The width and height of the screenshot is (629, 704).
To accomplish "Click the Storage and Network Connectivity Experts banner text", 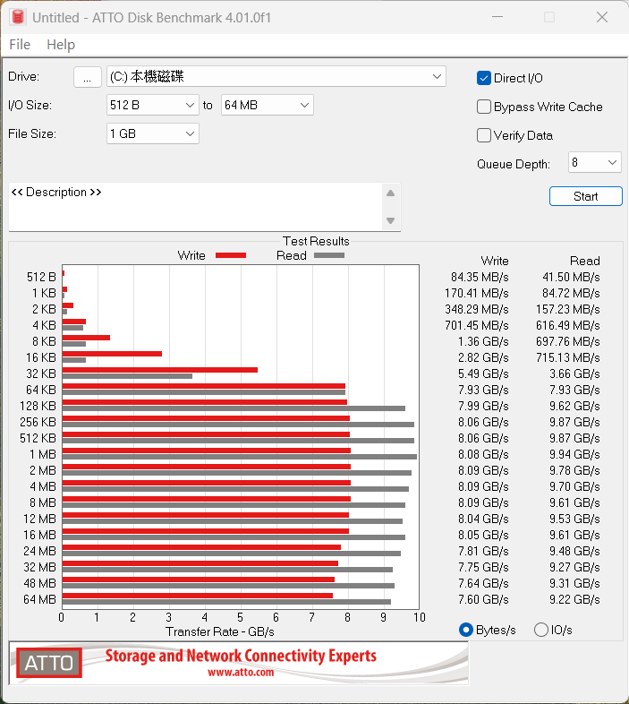I will click(241, 656).
